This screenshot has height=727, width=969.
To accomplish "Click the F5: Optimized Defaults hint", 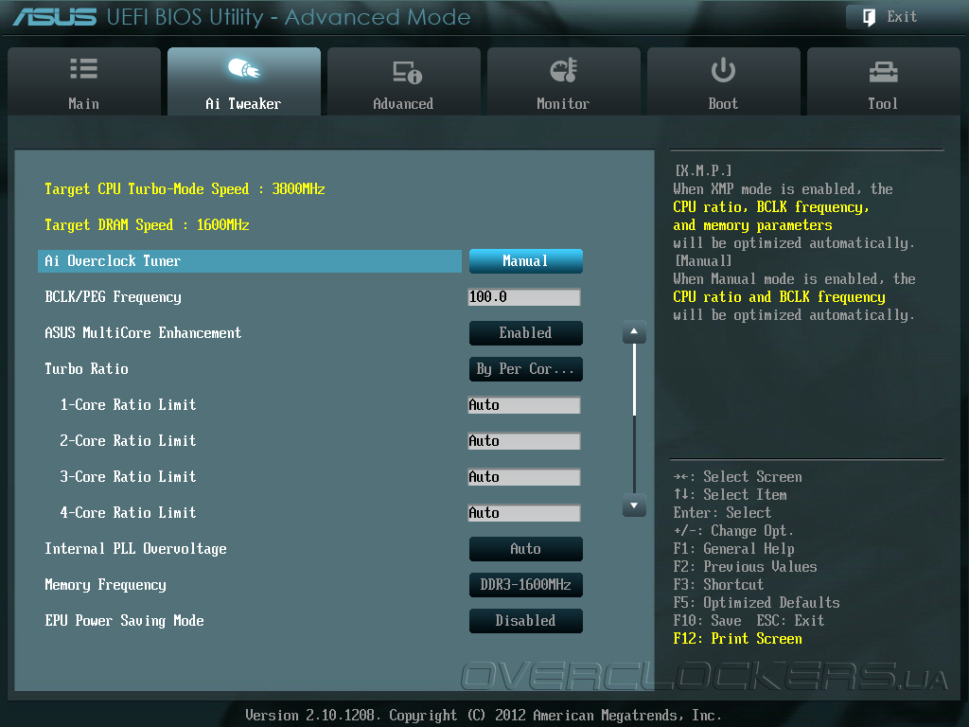I will point(756,603).
